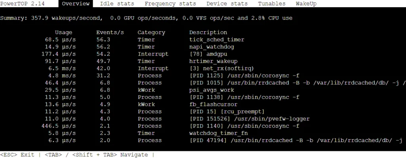The image size is (406, 158).
Task: Click the Events/s column header
Action: [x=110, y=32]
